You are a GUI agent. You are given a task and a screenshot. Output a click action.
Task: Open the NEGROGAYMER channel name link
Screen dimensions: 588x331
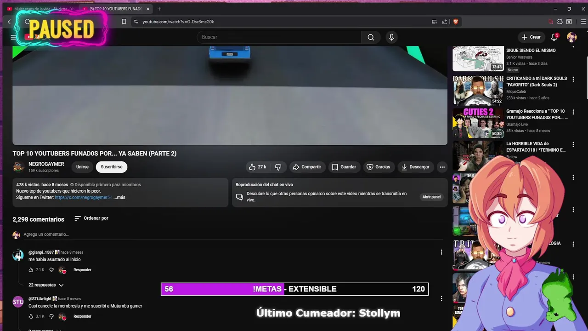(46, 164)
